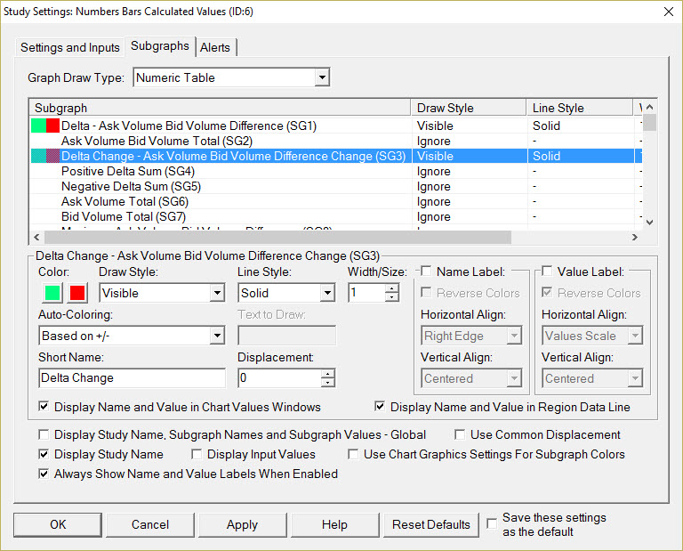Open the Auto-Coloring dropdown

[217, 336]
